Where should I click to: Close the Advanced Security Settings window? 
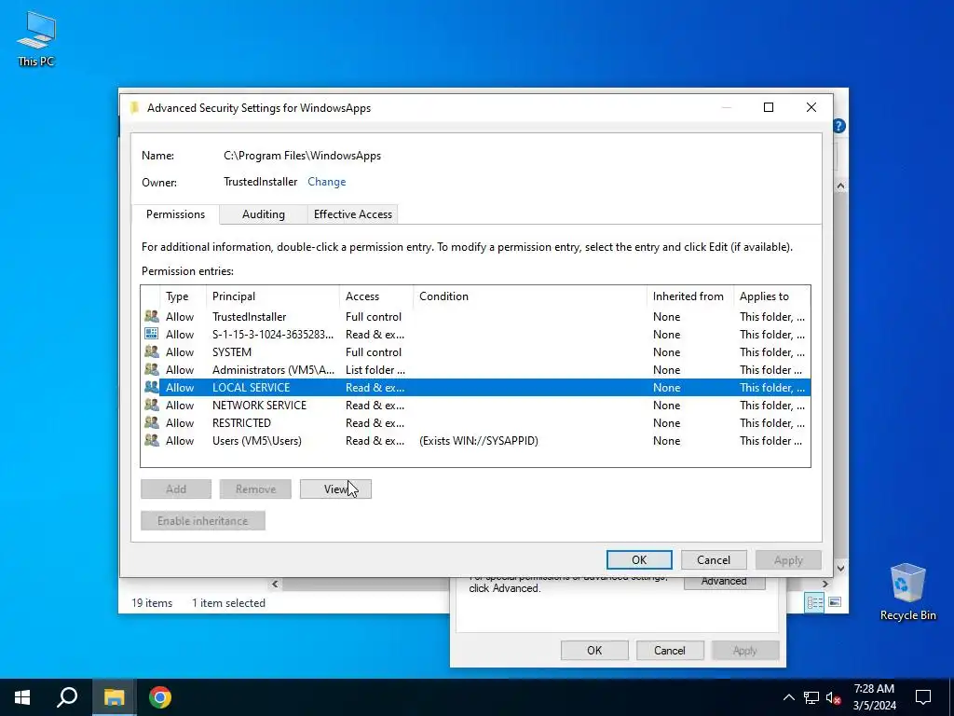coord(811,107)
